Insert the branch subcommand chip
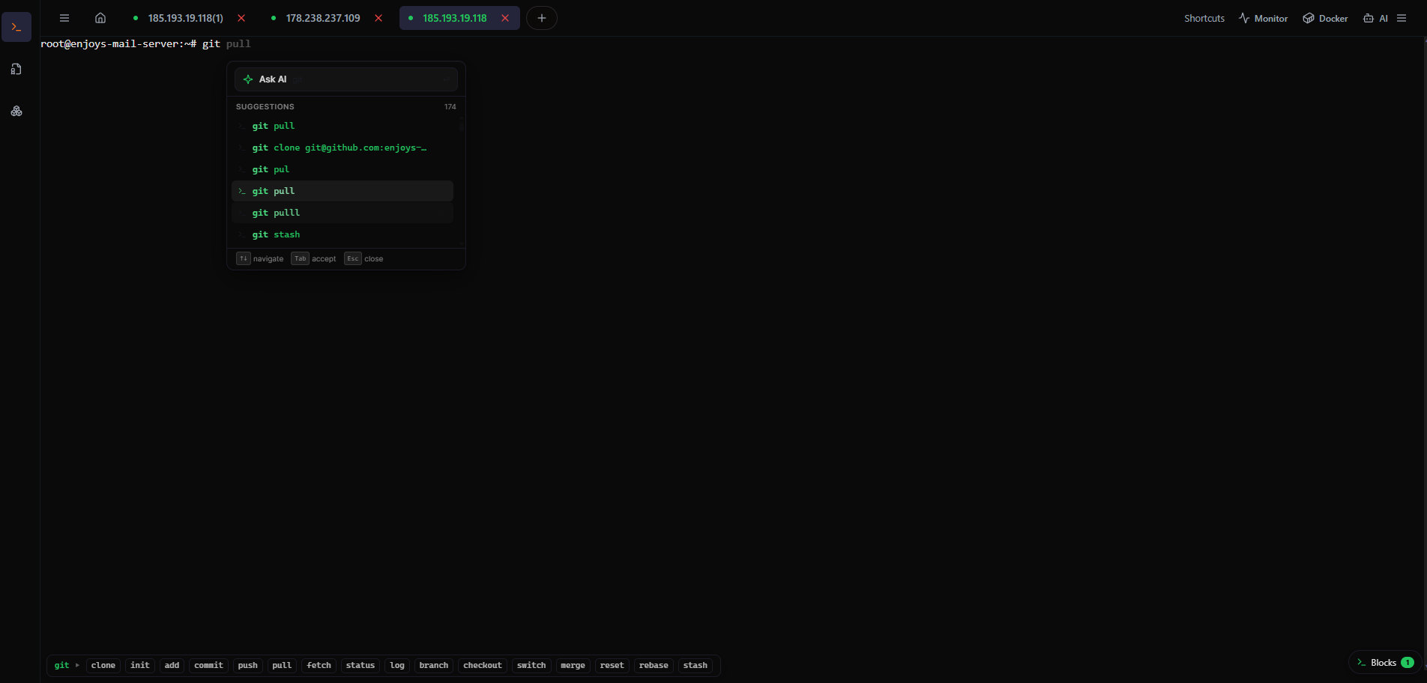The width and height of the screenshot is (1427, 683). coord(434,665)
